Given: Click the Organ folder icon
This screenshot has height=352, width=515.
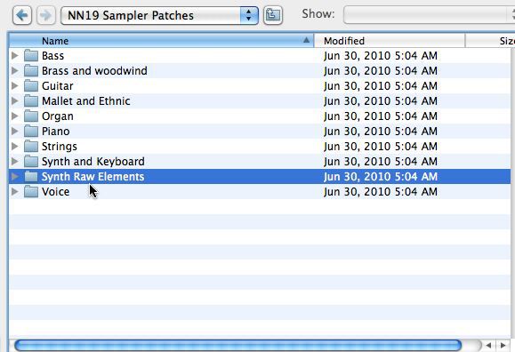Looking at the screenshot, I should [31, 116].
